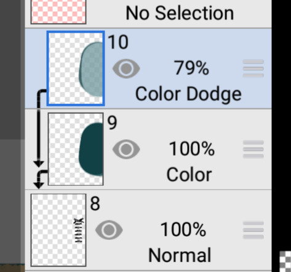Grab the reorder handle of layer 10

253,68
